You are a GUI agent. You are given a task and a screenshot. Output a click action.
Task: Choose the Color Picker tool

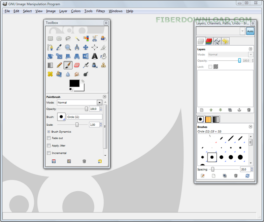[59, 47]
